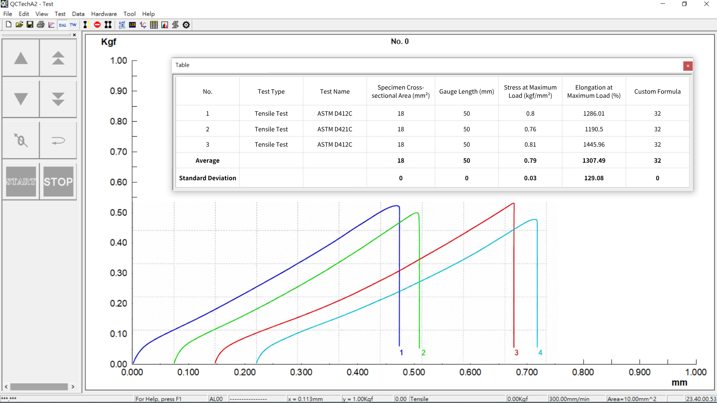Viewport: 717px width, 403px height.
Task: Move crosshead down slowly
Action: (21, 99)
